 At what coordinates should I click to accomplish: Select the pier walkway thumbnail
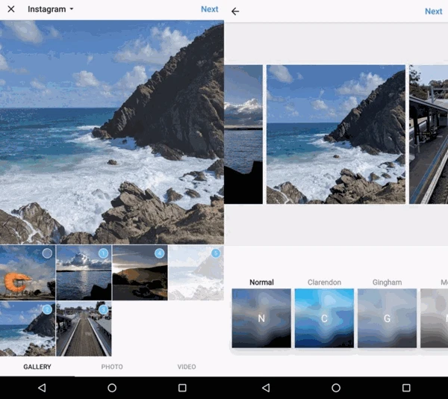click(84, 329)
